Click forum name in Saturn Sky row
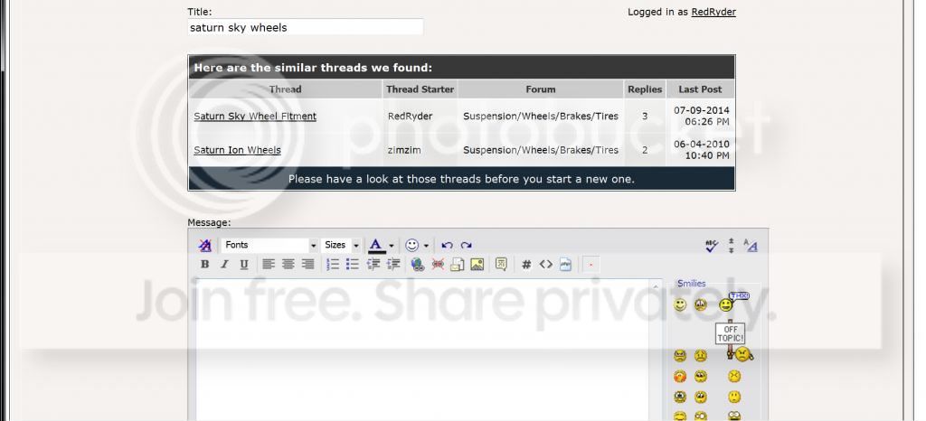 541,117
